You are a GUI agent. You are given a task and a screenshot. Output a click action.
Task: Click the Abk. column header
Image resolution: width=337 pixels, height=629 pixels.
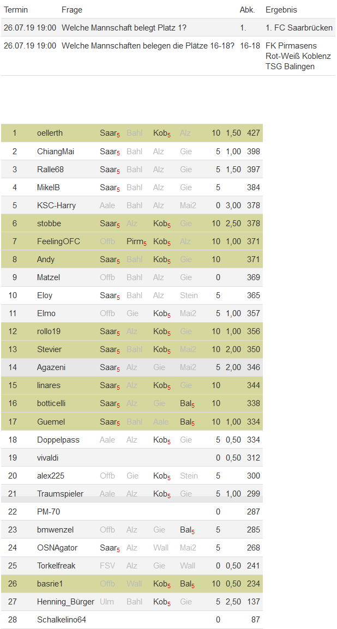pos(247,10)
